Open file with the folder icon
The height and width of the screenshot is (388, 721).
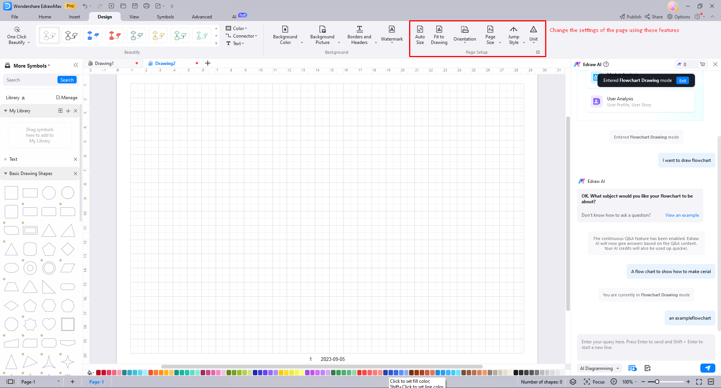123,6
